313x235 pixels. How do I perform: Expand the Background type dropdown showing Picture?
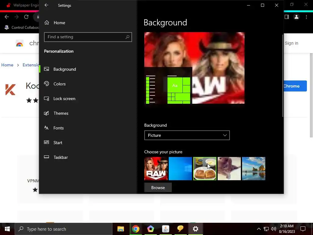[x=187, y=135]
